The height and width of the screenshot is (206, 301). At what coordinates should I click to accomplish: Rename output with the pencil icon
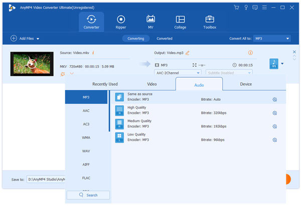click(188, 53)
